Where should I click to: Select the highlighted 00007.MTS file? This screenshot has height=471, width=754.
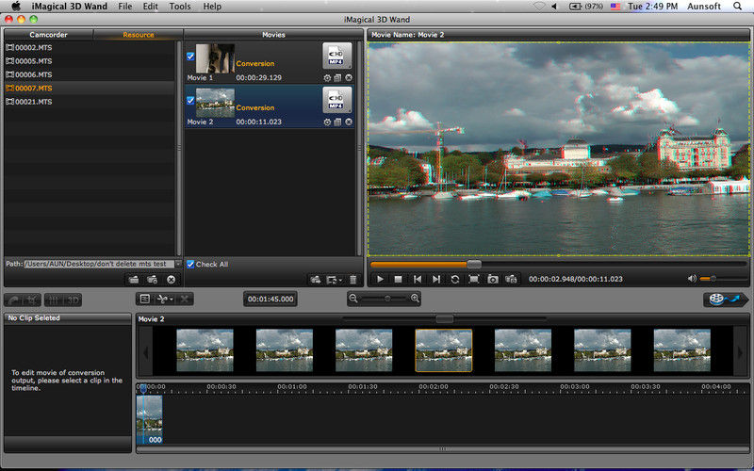[90, 88]
